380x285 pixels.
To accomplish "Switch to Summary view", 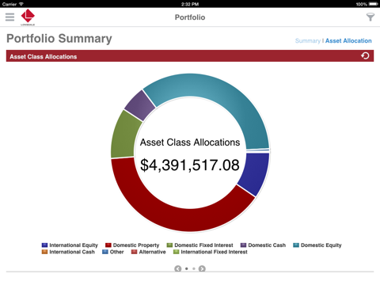I will (308, 40).
